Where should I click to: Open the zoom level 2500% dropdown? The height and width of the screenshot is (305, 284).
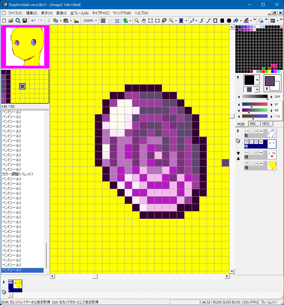[x=96, y=21]
